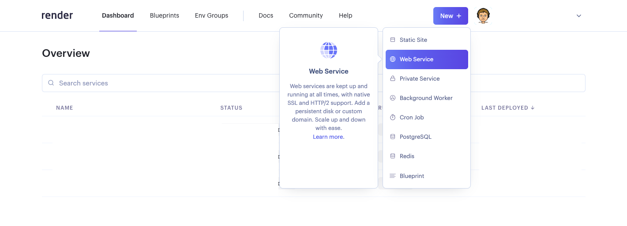Open the user avatar profile picture
Screen dimensions: 627x226
click(484, 16)
